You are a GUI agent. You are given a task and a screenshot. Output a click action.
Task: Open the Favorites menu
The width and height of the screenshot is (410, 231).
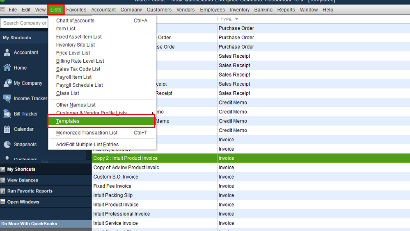[76, 10]
